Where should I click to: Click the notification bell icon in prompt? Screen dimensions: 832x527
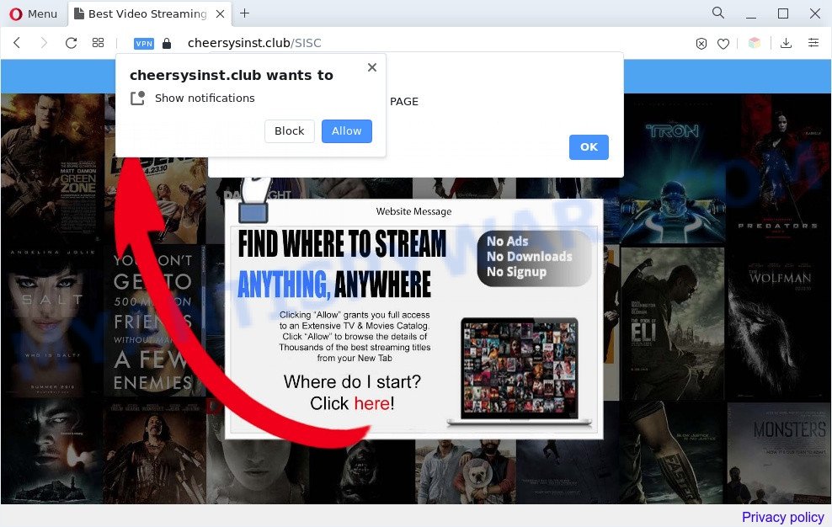(138, 98)
